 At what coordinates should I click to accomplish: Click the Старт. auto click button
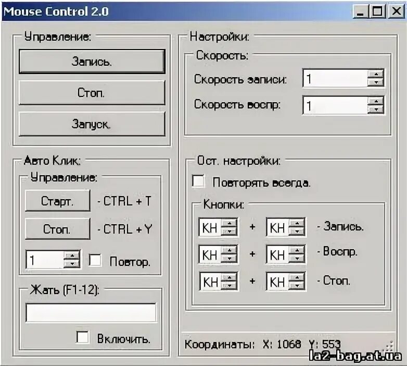click(58, 201)
